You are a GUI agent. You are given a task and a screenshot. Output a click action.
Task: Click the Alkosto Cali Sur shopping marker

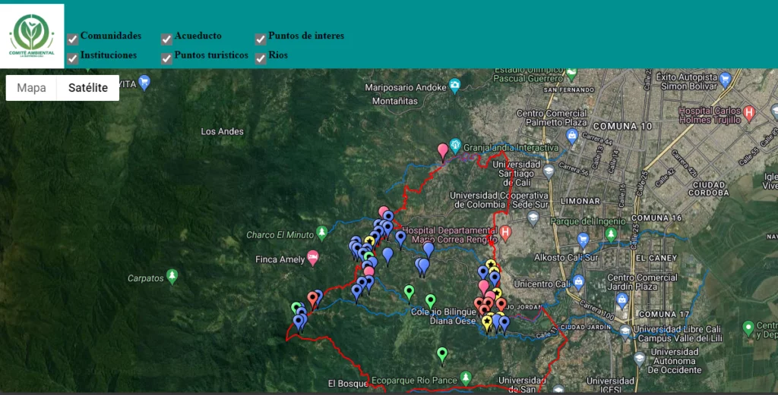pyautogui.click(x=583, y=240)
